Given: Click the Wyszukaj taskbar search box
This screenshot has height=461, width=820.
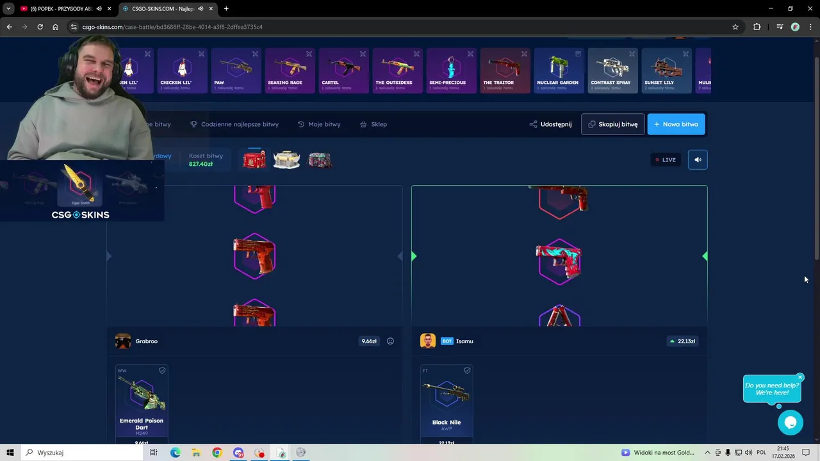Looking at the screenshot, I should 82,453.
